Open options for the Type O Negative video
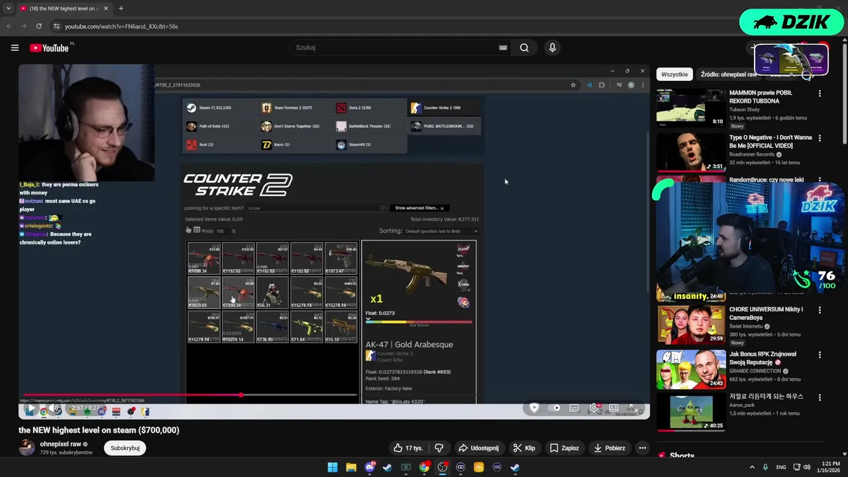848x477 pixels. [820, 138]
